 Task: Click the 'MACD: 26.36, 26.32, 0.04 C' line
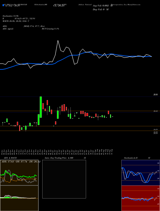pyautogui.click(x=16, y=21)
